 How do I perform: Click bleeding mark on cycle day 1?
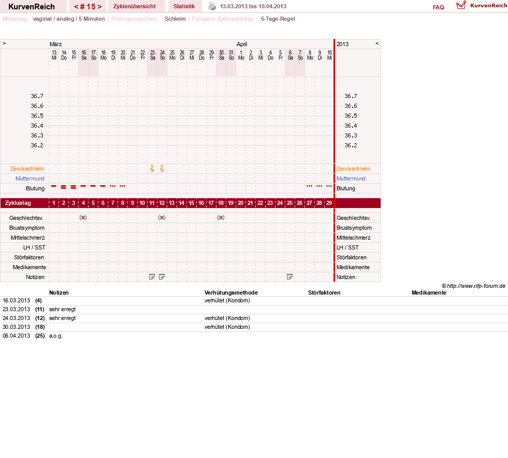[x=53, y=186]
